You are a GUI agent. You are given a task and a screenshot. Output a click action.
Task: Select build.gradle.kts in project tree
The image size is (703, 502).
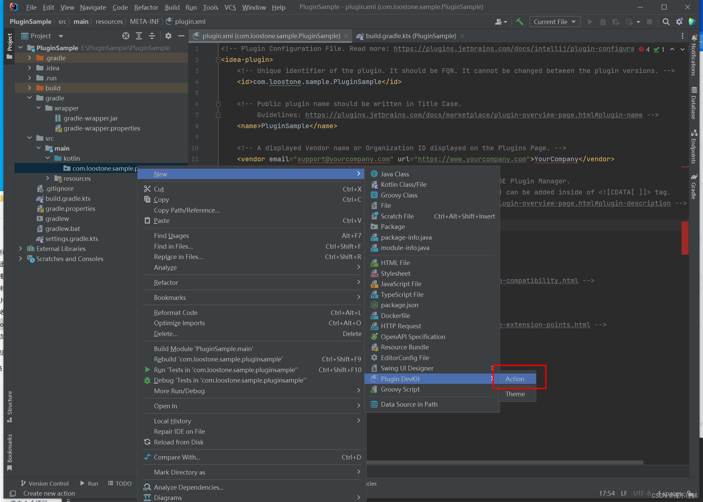point(68,198)
